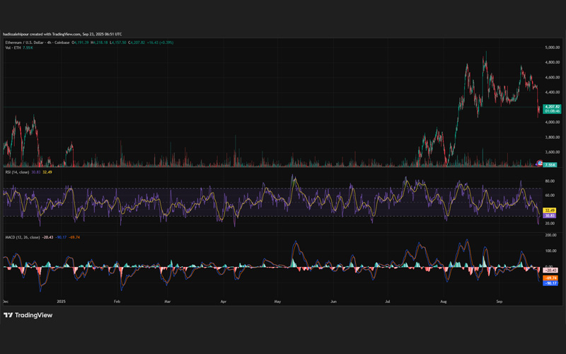
Task: Click the US flag economic event icon
Action: pos(540,164)
